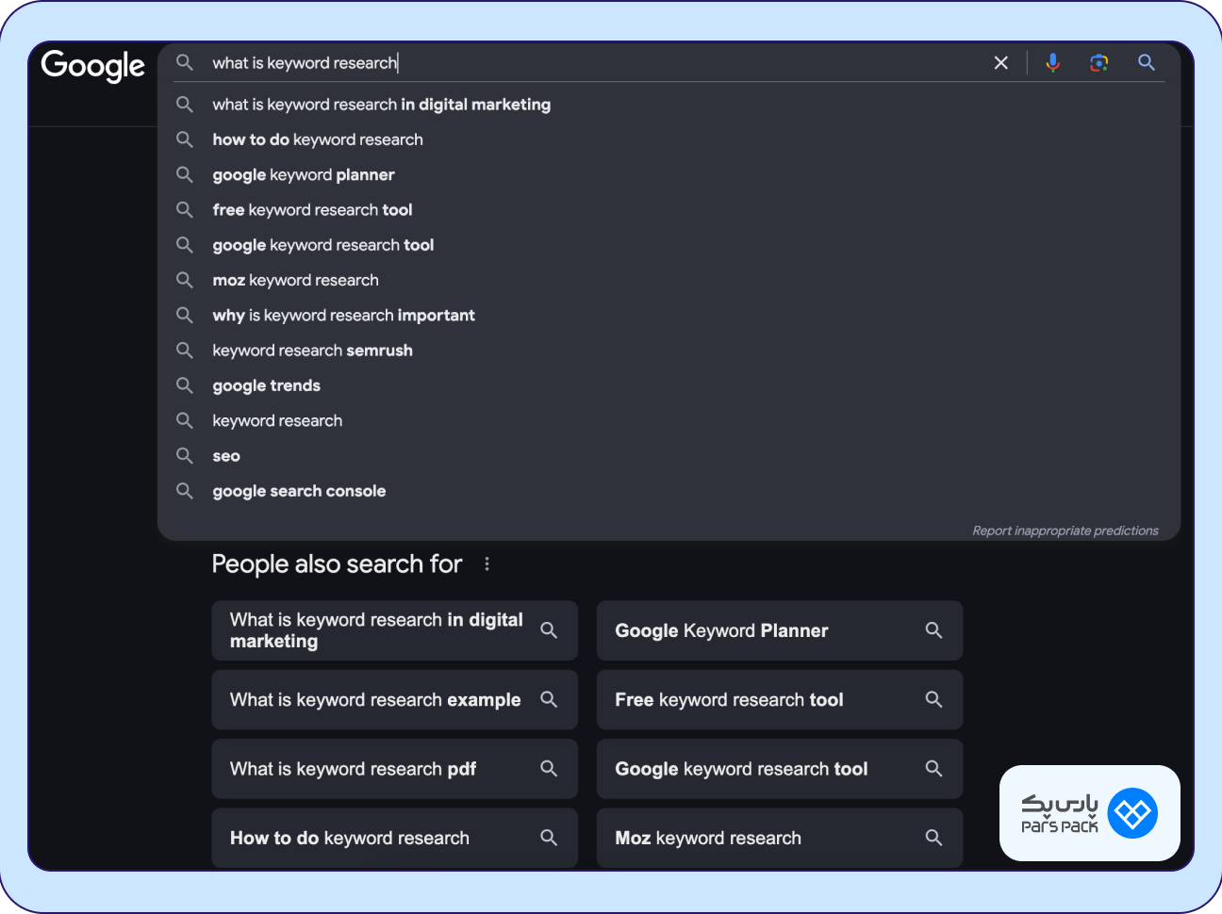Click 'Report inappropriate predictions' link

coord(1065,530)
